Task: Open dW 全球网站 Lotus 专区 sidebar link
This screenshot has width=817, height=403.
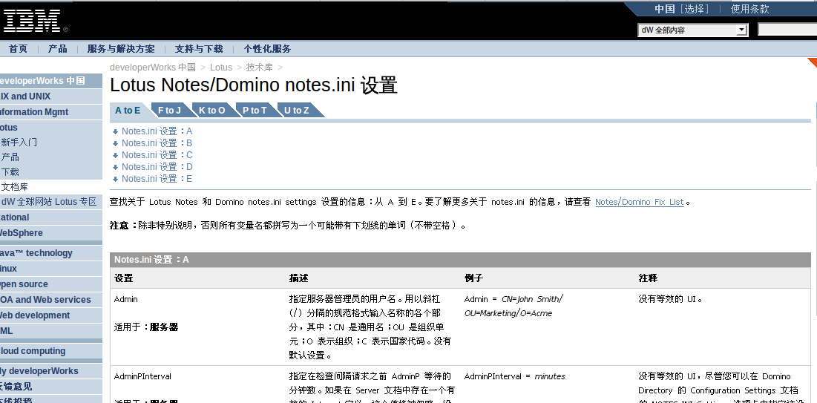Action: pos(49,202)
